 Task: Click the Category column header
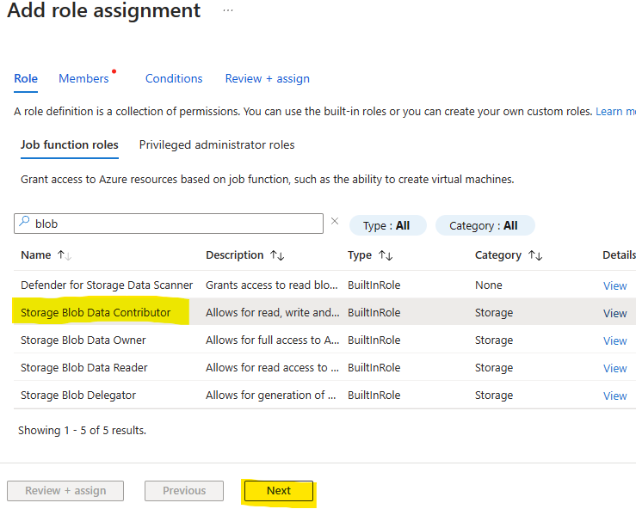(x=498, y=255)
